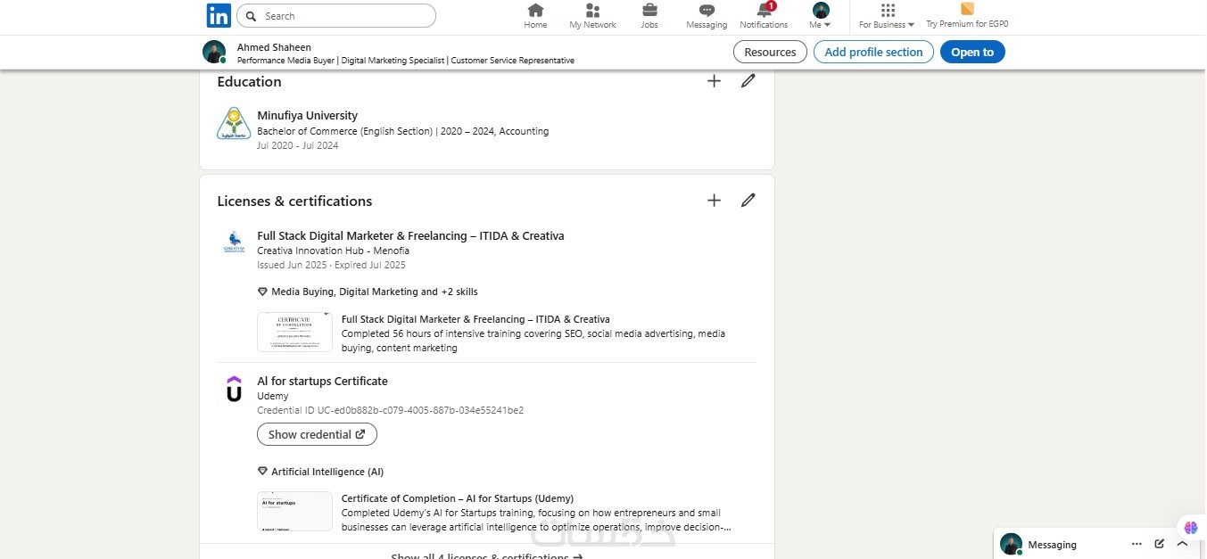Click the Add profile section button
The width and height of the screenshot is (1207, 559).
click(873, 52)
